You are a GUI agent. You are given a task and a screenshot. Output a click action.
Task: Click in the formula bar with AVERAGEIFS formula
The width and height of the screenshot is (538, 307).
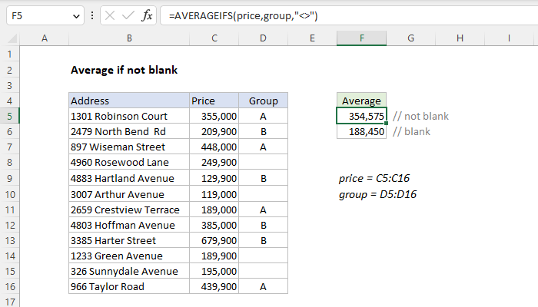tap(348, 16)
